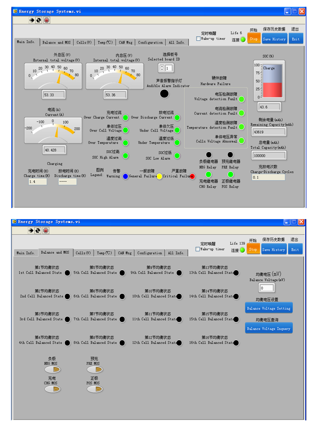The image size is (317, 428).
Task: Click the Over Charge Current green LED
Action: point(126,118)
